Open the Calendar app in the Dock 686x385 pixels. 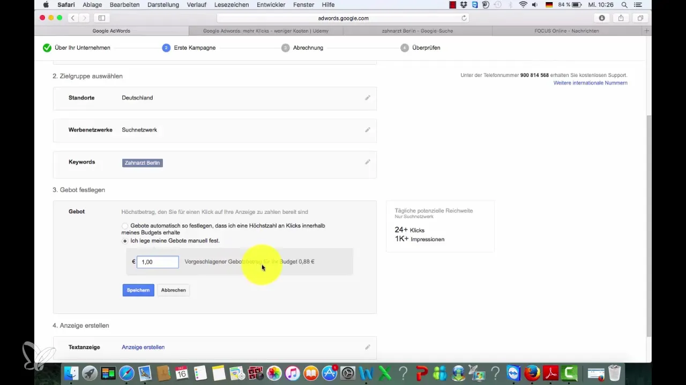pyautogui.click(x=182, y=373)
